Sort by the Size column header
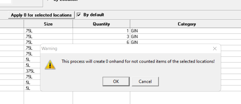Screen dimensions: 241x104 48,24
